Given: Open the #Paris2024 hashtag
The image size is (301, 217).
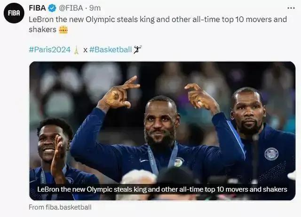Looking at the screenshot, I should point(50,49).
